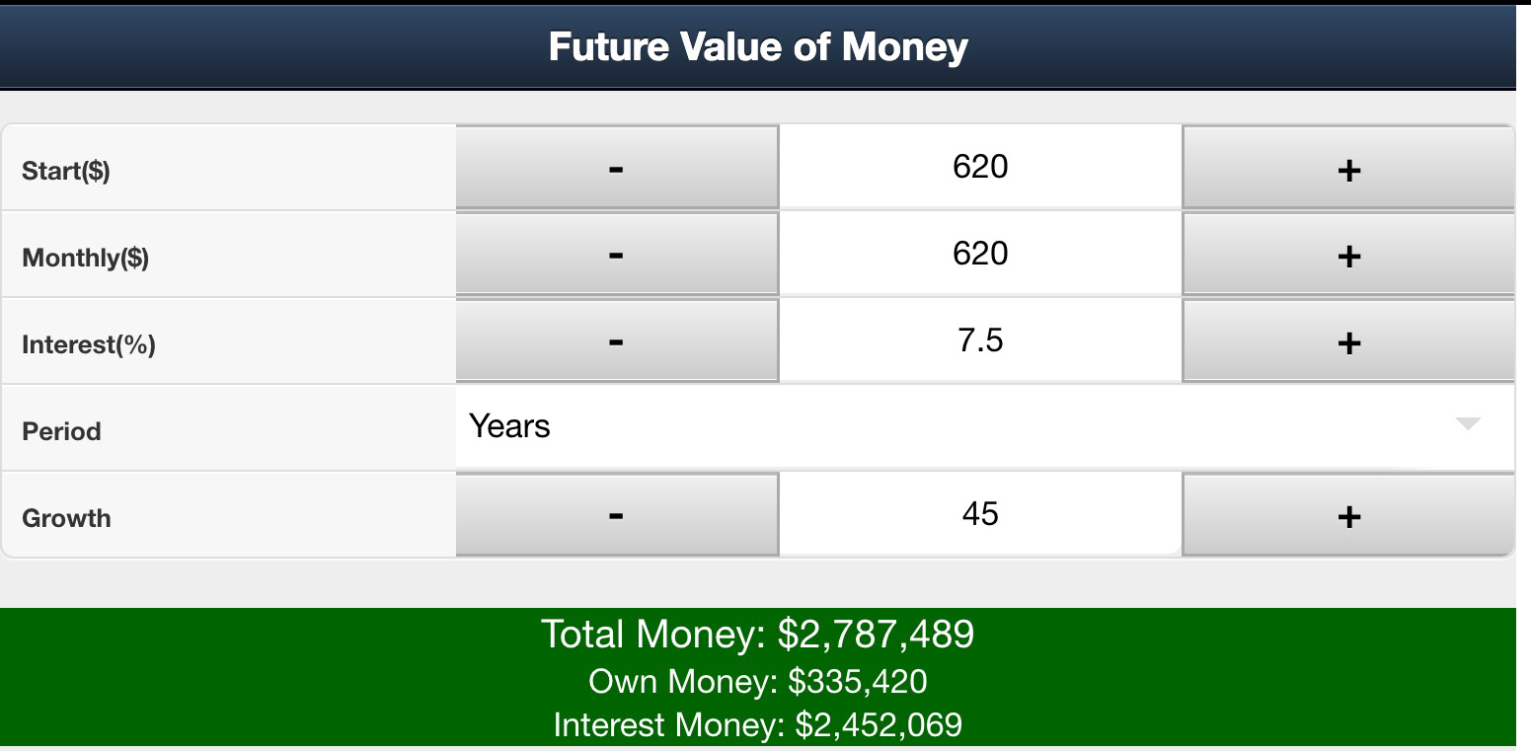Image resolution: width=1531 pixels, height=751 pixels.
Task: Raise the Interest(%) rate with plus
Action: (1347, 342)
